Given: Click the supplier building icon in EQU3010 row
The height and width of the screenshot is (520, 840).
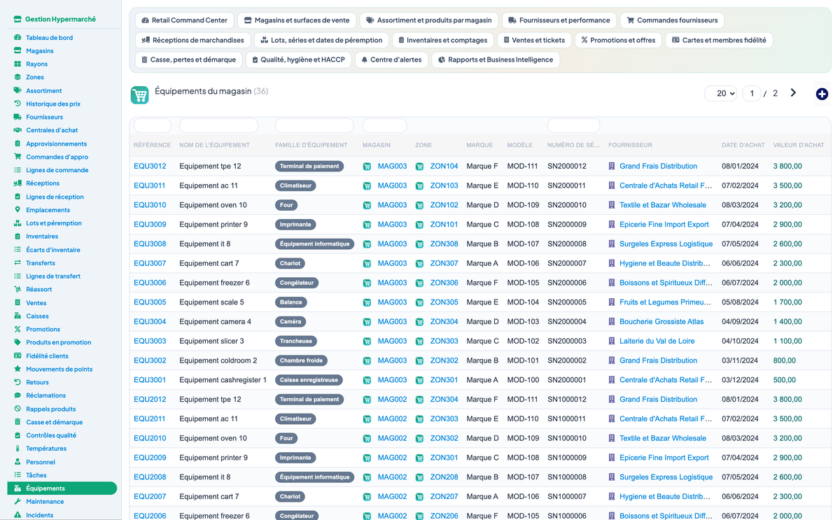Looking at the screenshot, I should click(x=612, y=205).
